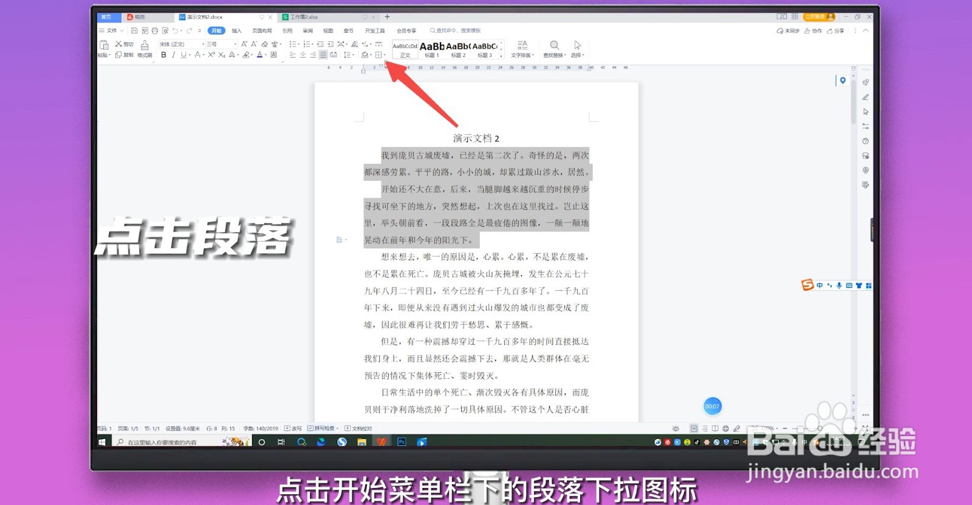Decrease paragraph indent icon
Screen dimensions: 972x505
pos(320,44)
